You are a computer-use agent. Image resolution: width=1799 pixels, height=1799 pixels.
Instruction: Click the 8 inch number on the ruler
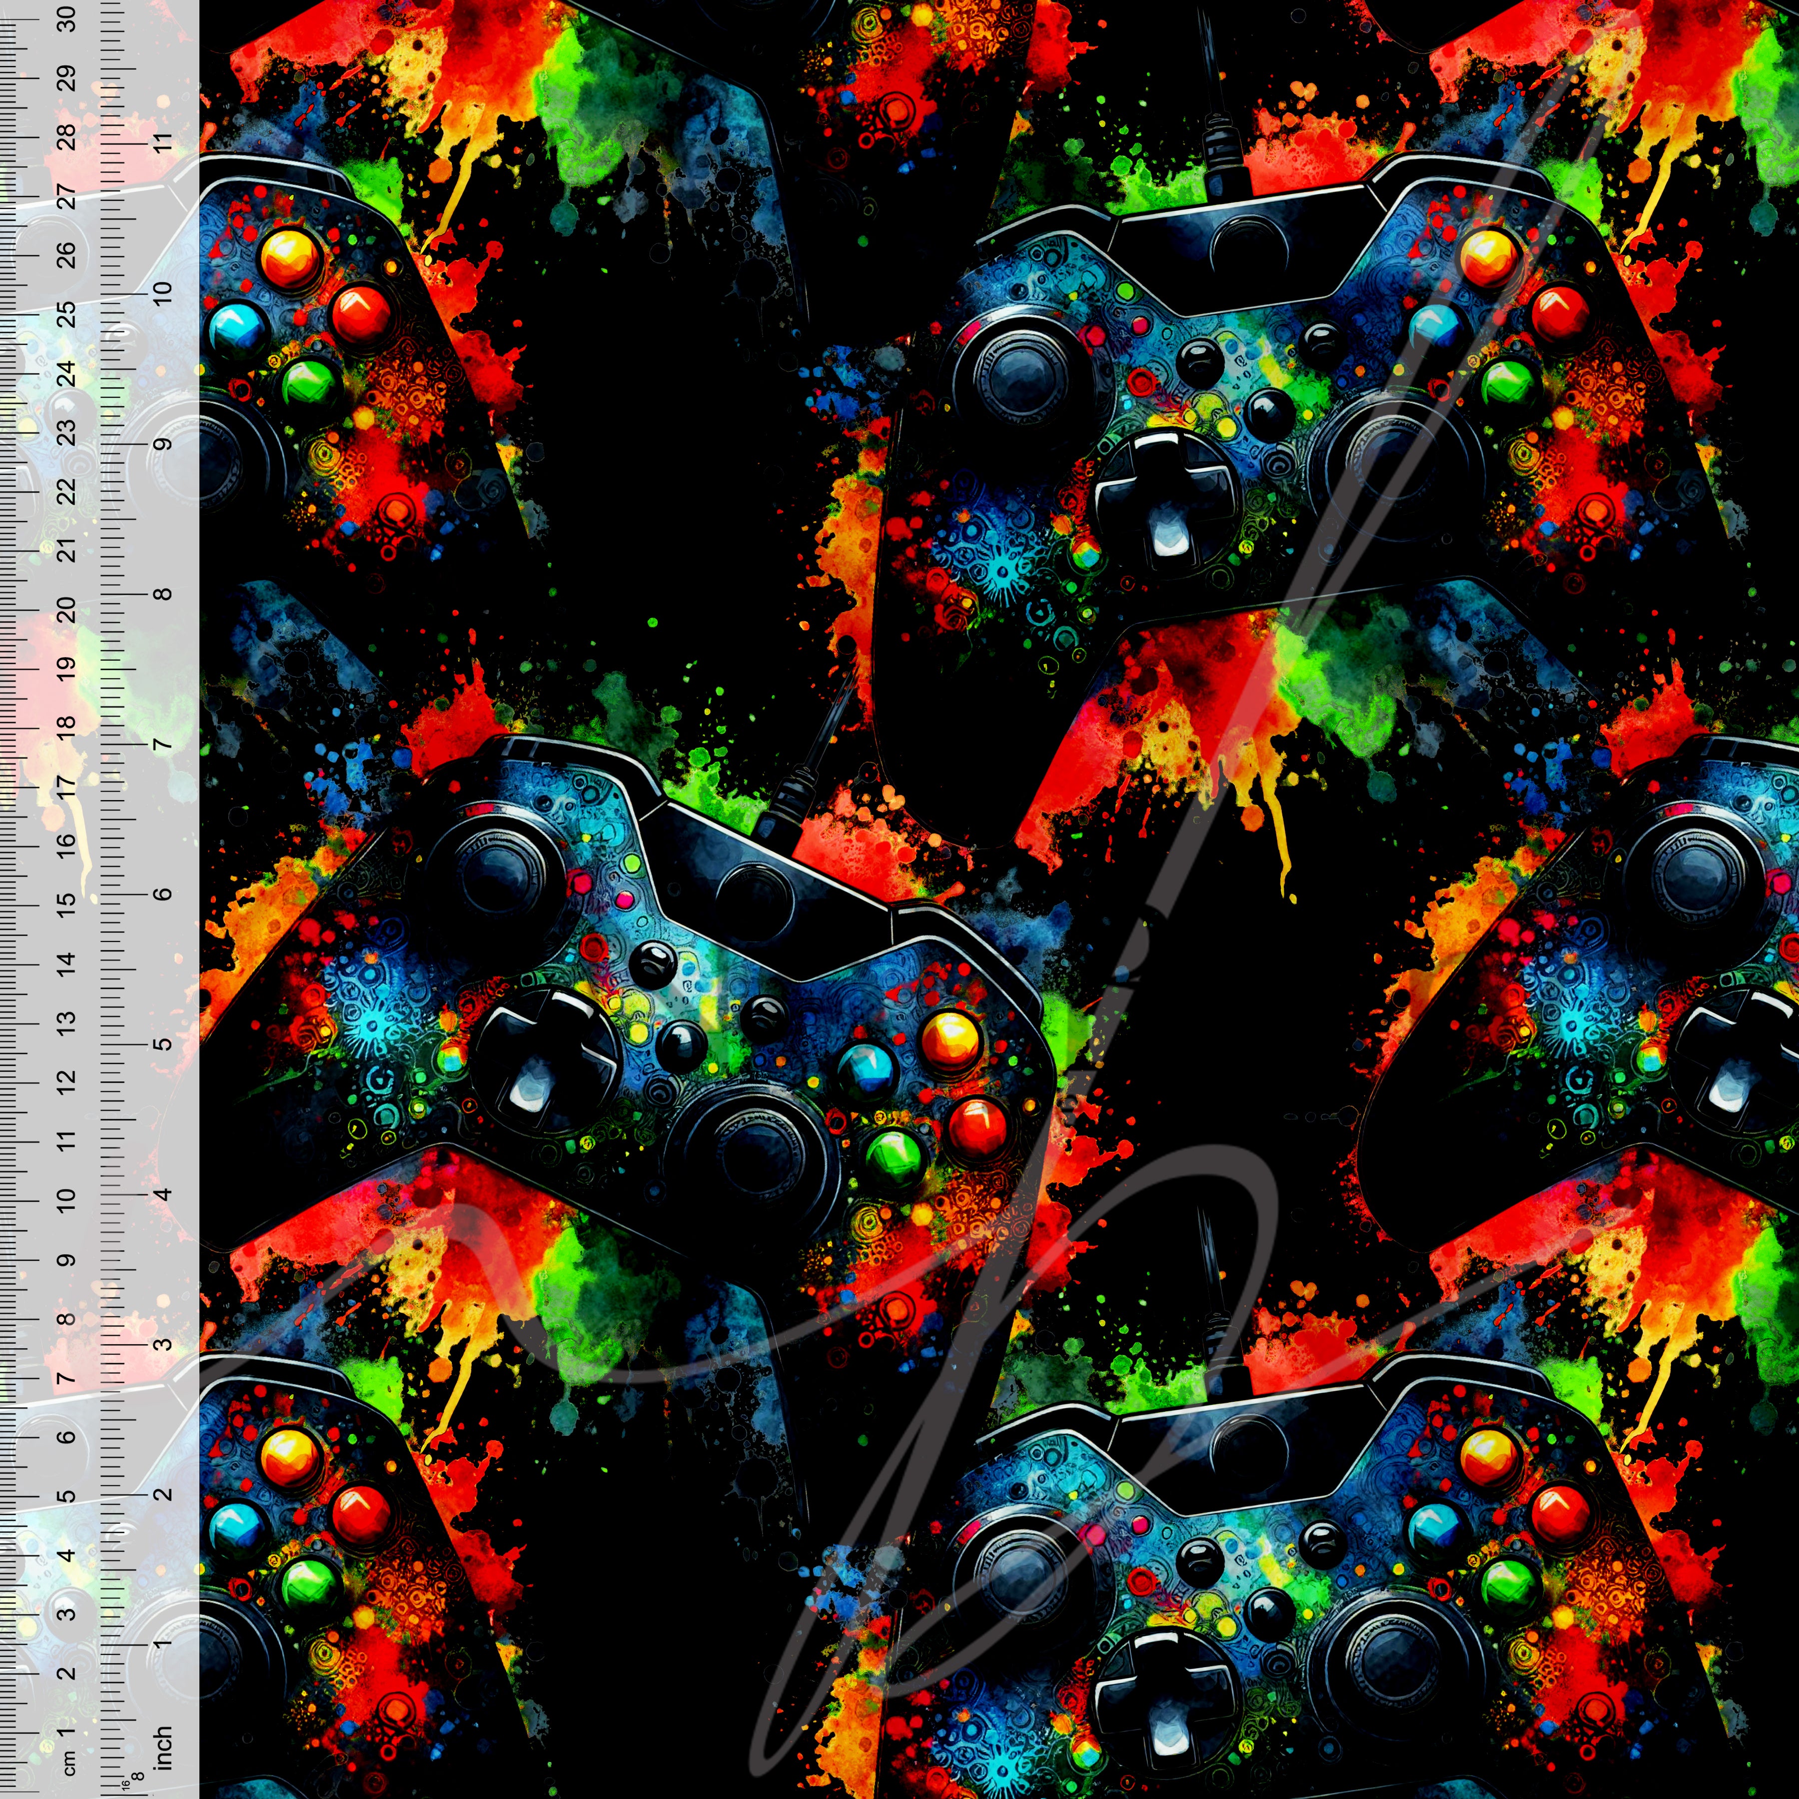163,593
